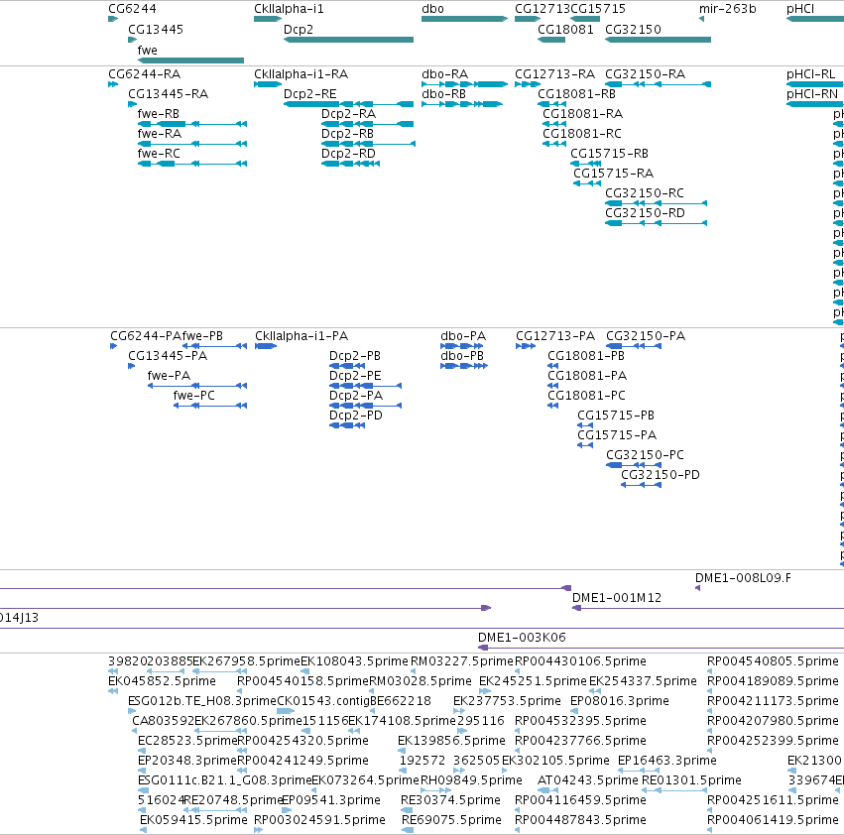Open the 'dbo-RB' transcript label

(443, 94)
